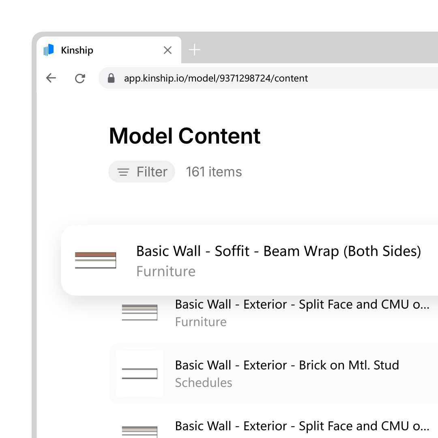The width and height of the screenshot is (438, 438).
Task: Click the Kinship logo favicon
Action: [49, 50]
